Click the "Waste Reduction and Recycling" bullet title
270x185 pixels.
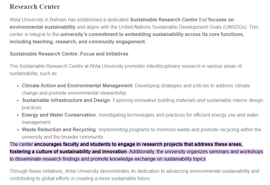59,129
